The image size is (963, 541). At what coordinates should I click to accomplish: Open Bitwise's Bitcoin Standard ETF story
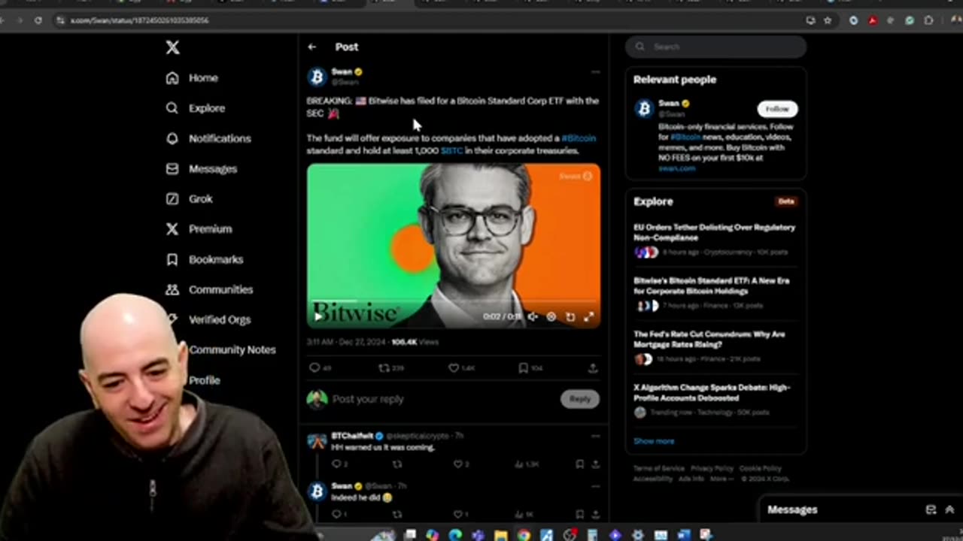coord(711,286)
